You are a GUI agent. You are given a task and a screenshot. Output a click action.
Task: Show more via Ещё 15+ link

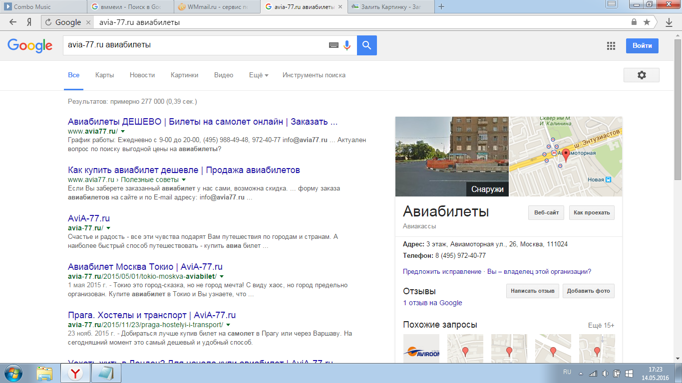click(x=601, y=325)
